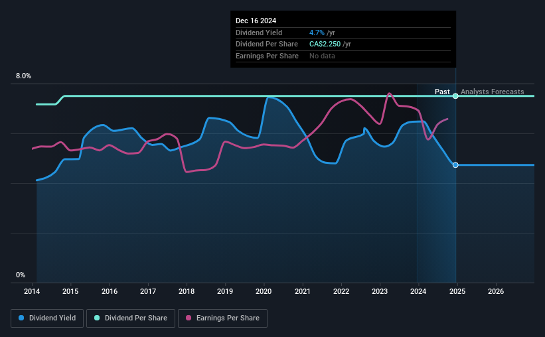This screenshot has width=545, height=337.
Task: Click the blue Dividend Yield legend dot
Action: (21, 318)
